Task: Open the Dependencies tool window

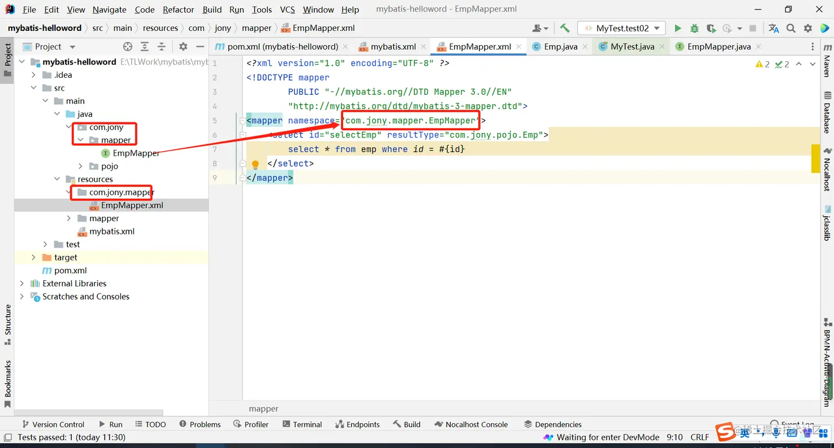Action: (x=553, y=424)
